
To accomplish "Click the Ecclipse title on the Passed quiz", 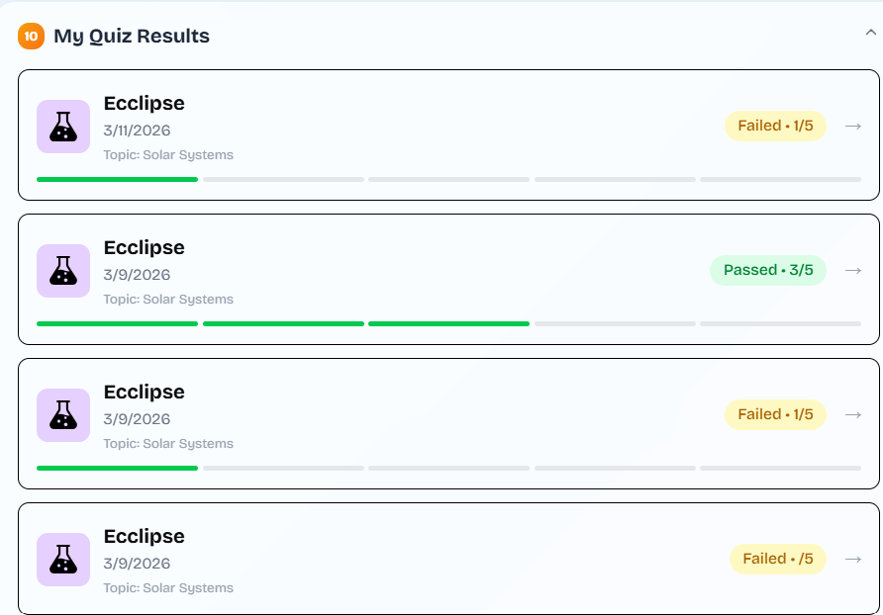I will click(x=144, y=247).
